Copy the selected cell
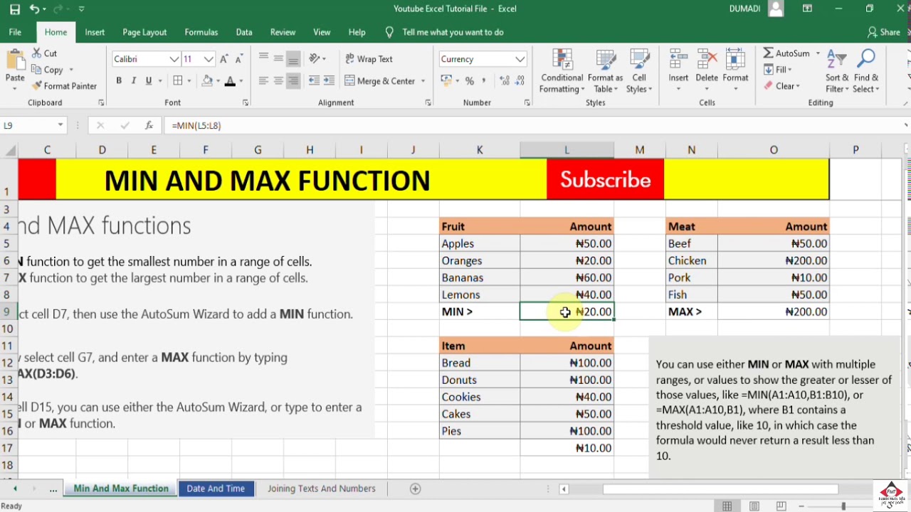911x512 pixels. (48, 70)
